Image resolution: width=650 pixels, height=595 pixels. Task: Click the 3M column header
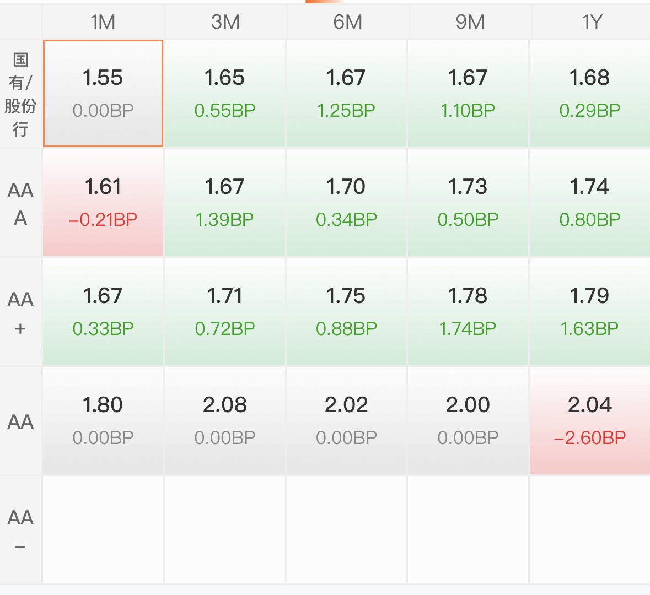coord(225,21)
